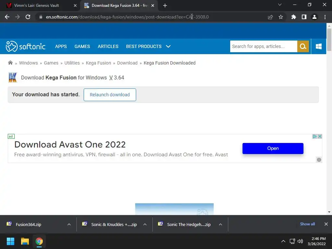
Task: Click the Softonic logo
Action: [25, 46]
